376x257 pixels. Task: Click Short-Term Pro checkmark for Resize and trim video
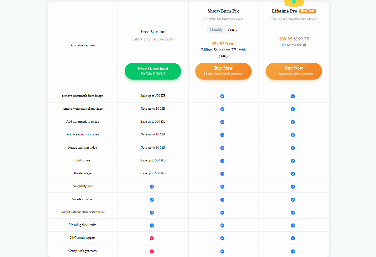click(222, 148)
